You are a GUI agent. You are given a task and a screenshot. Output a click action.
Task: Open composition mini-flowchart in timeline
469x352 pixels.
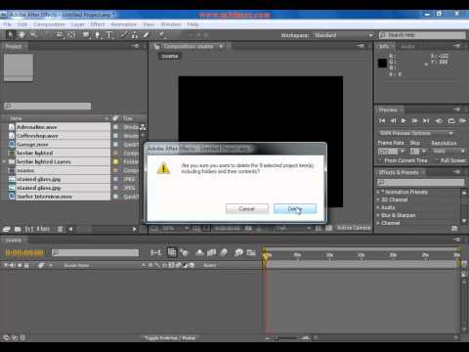(x=155, y=252)
